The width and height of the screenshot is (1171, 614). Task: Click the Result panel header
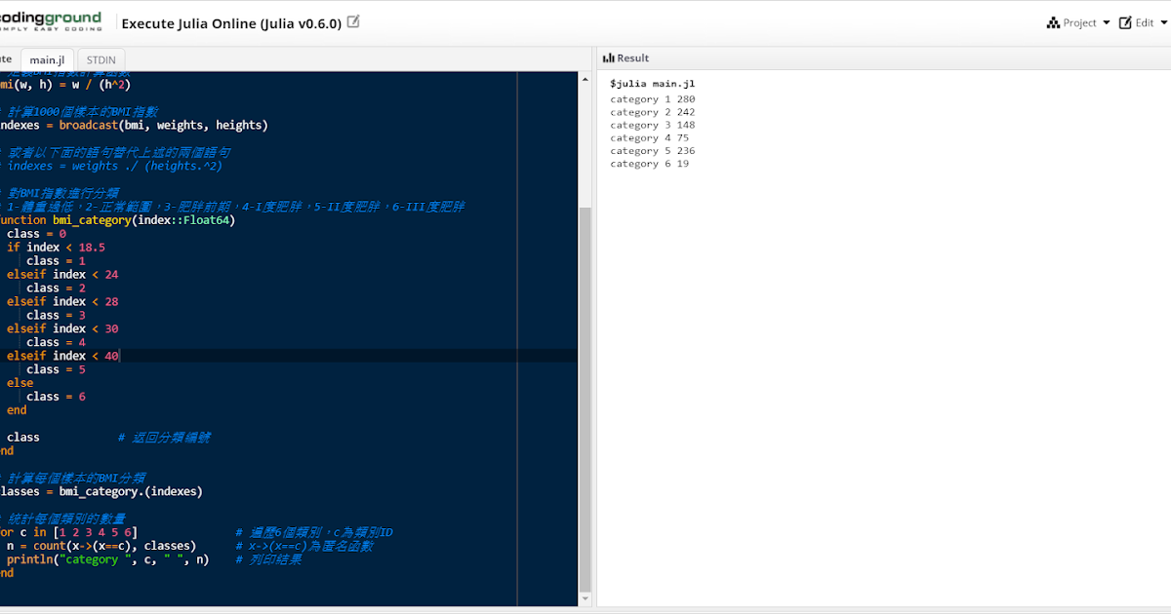(883, 58)
